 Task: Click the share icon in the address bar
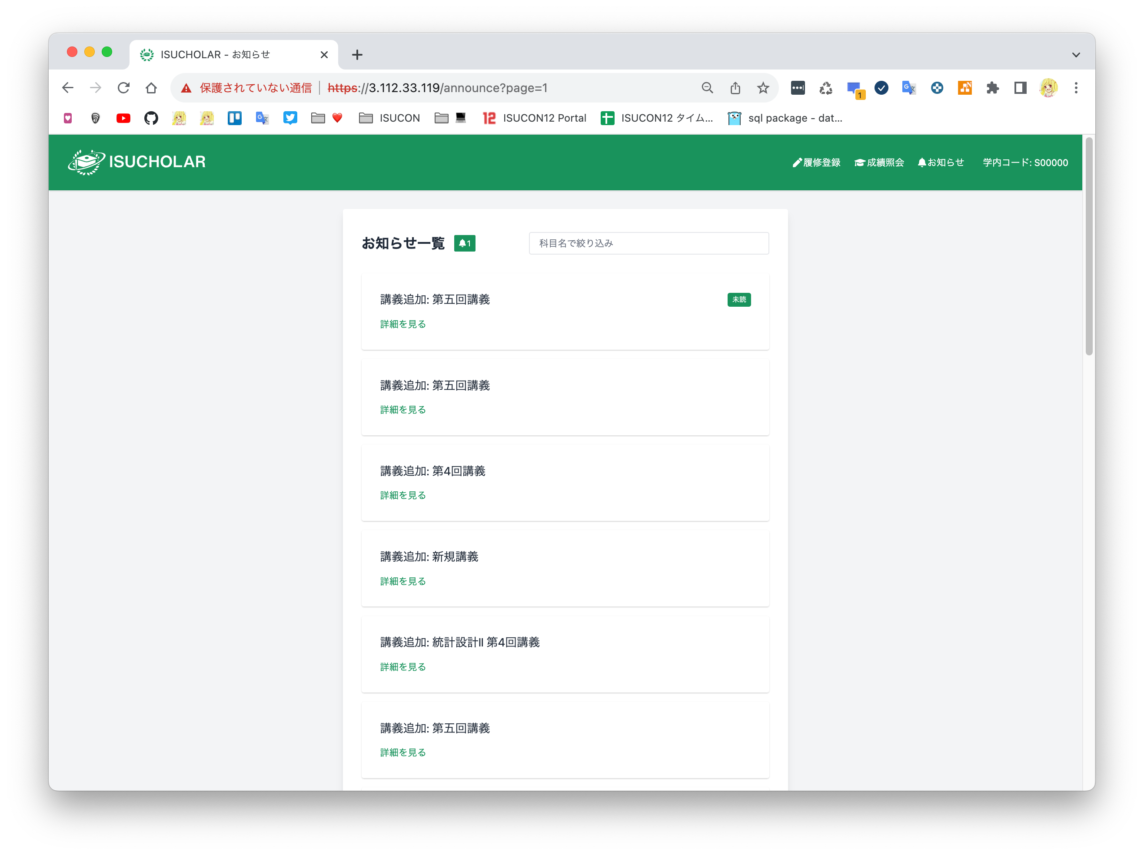[735, 88]
